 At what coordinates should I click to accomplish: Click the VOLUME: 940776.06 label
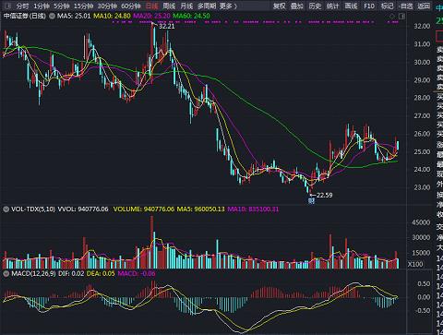coord(144,209)
